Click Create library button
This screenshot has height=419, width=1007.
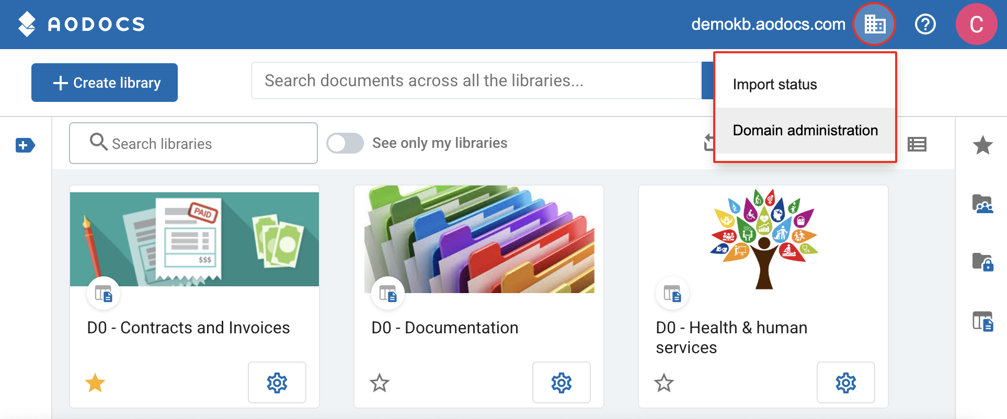[105, 83]
